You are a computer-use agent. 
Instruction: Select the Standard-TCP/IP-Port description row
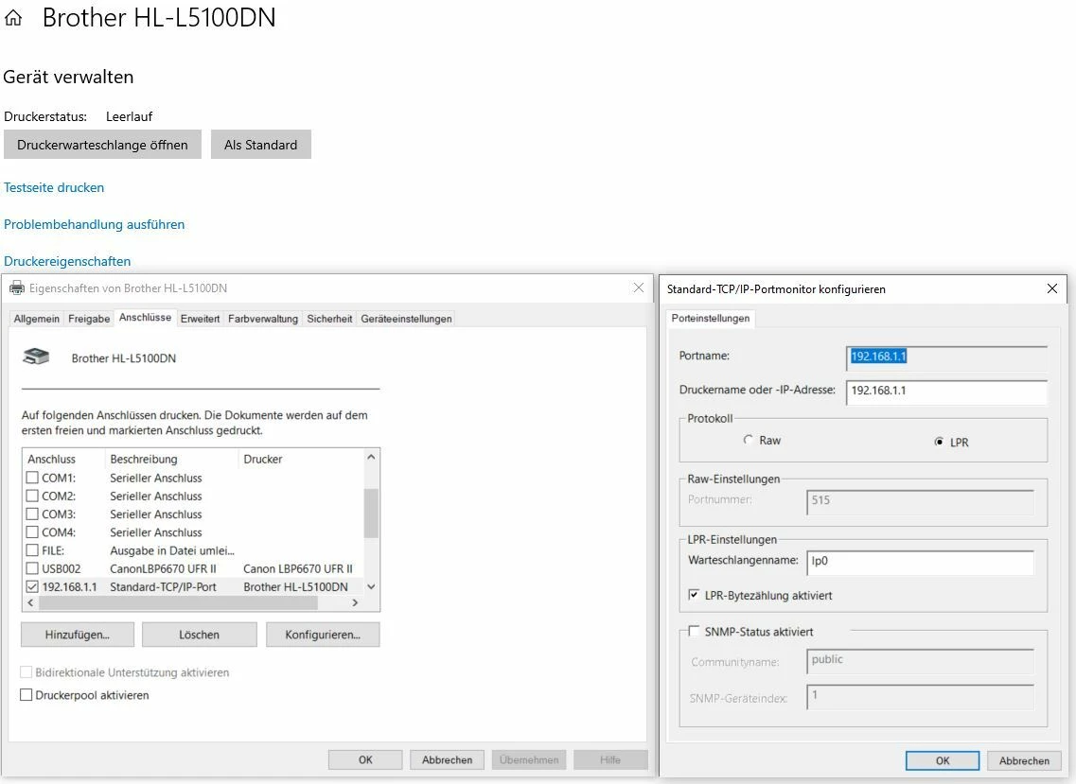pos(163,586)
